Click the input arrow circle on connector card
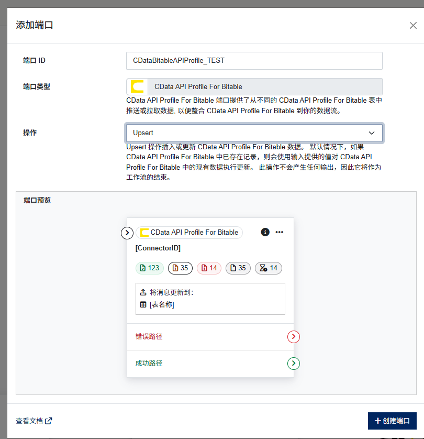424x439 pixels. tap(127, 233)
